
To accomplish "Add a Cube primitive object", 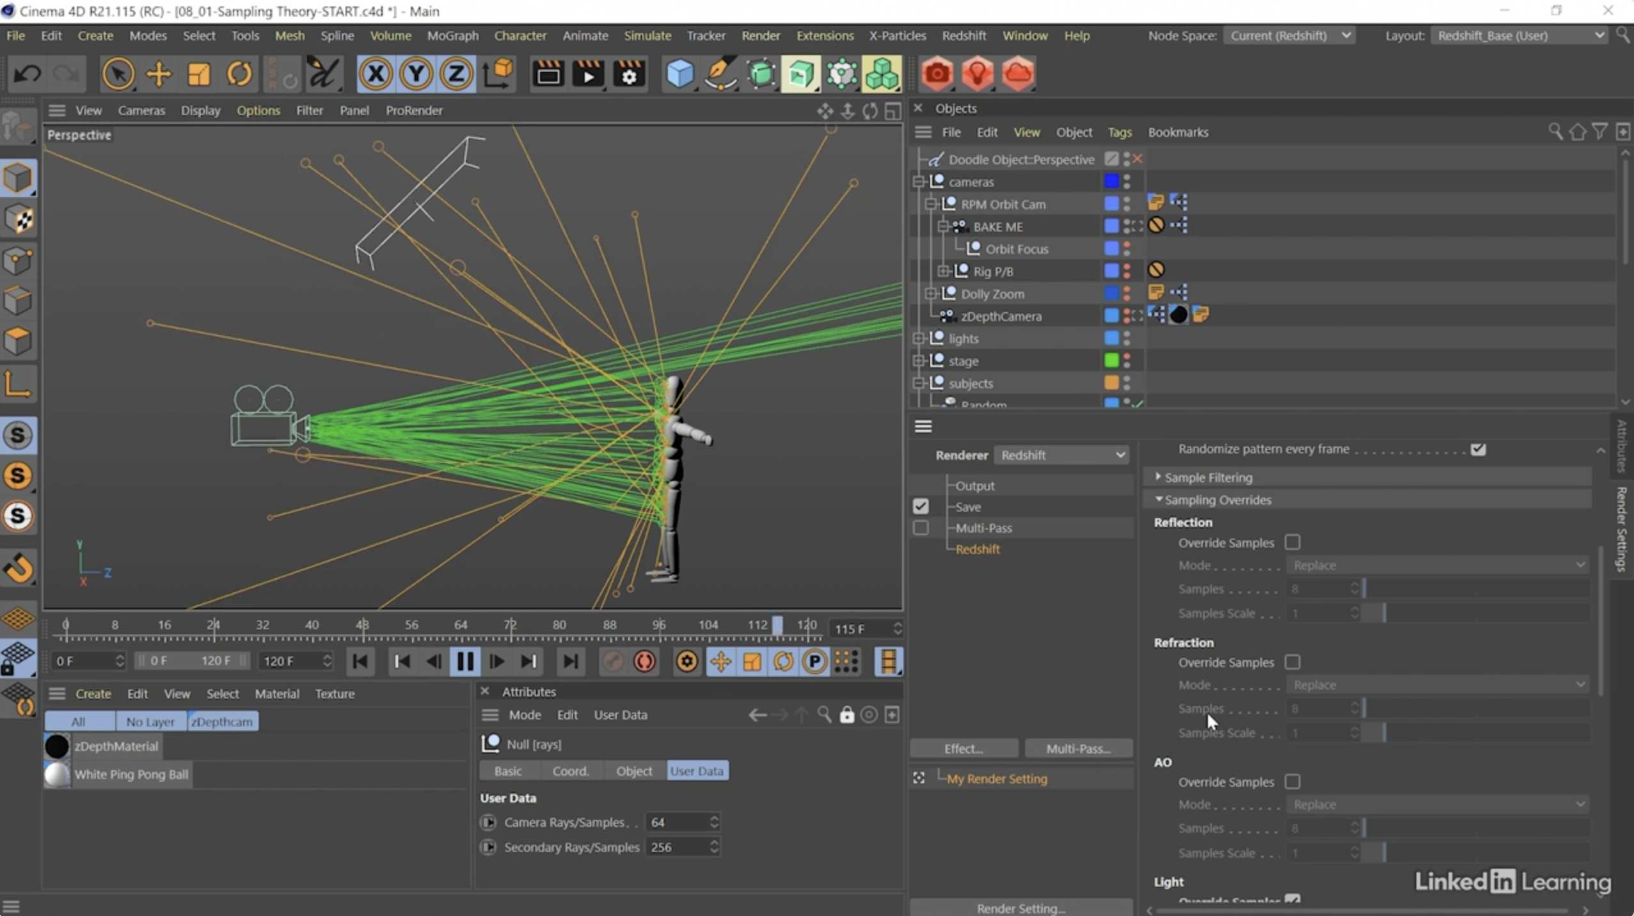I will (679, 74).
